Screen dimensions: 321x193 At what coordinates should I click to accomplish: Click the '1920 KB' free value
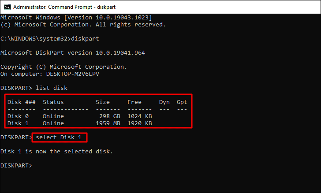[x=140, y=123]
